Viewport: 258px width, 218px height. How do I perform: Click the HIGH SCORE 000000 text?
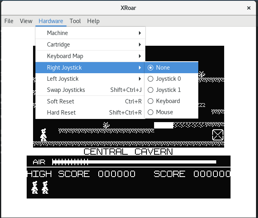[x=81, y=174]
